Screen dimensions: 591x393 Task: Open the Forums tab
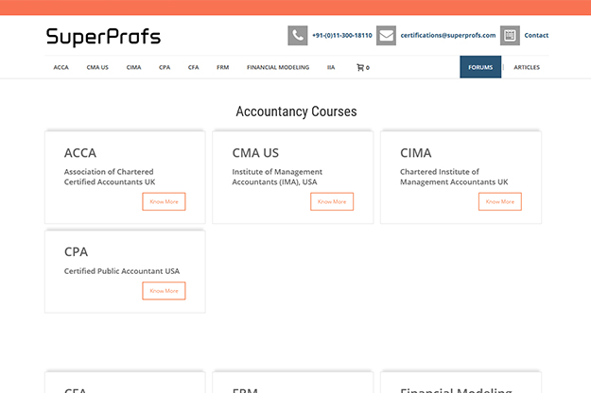[x=480, y=68]
